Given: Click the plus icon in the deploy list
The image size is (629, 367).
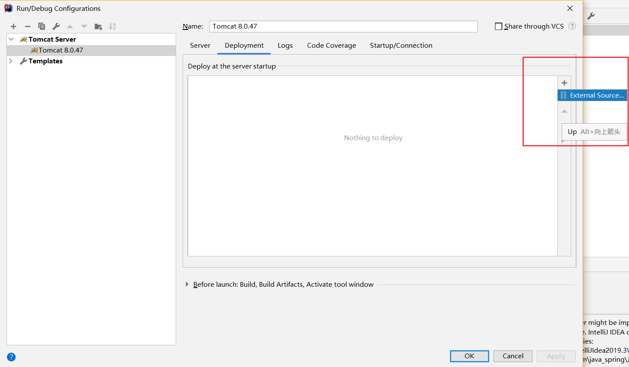Looking at the screenshot, I should (x=564, y=83).
